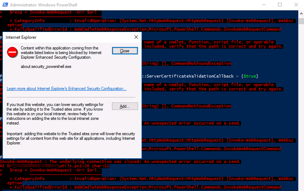Image resolution: width=304 pixels, height=191 pixels.
Task: Click the PowerShell scrollbar up arrow
Action: [x=301, y=13]
